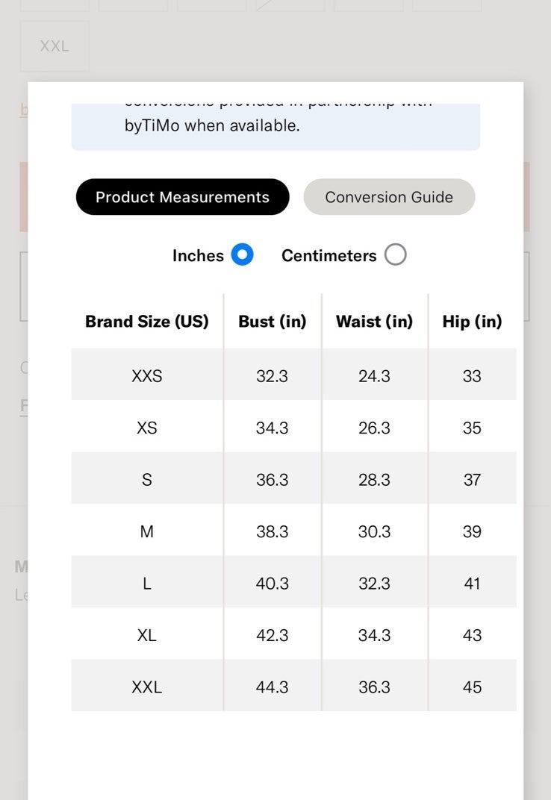Select the XXS size row
The width and height of the screenshot is (551, 800).
[293, 376]
